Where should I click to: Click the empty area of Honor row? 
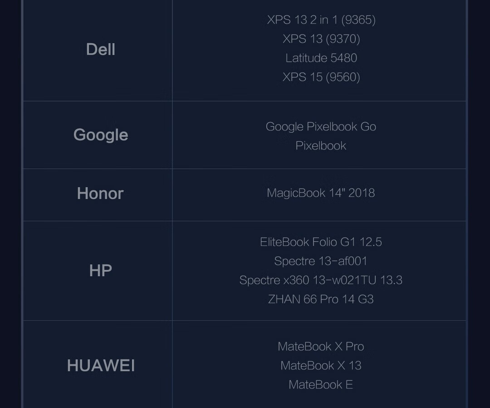422,195
